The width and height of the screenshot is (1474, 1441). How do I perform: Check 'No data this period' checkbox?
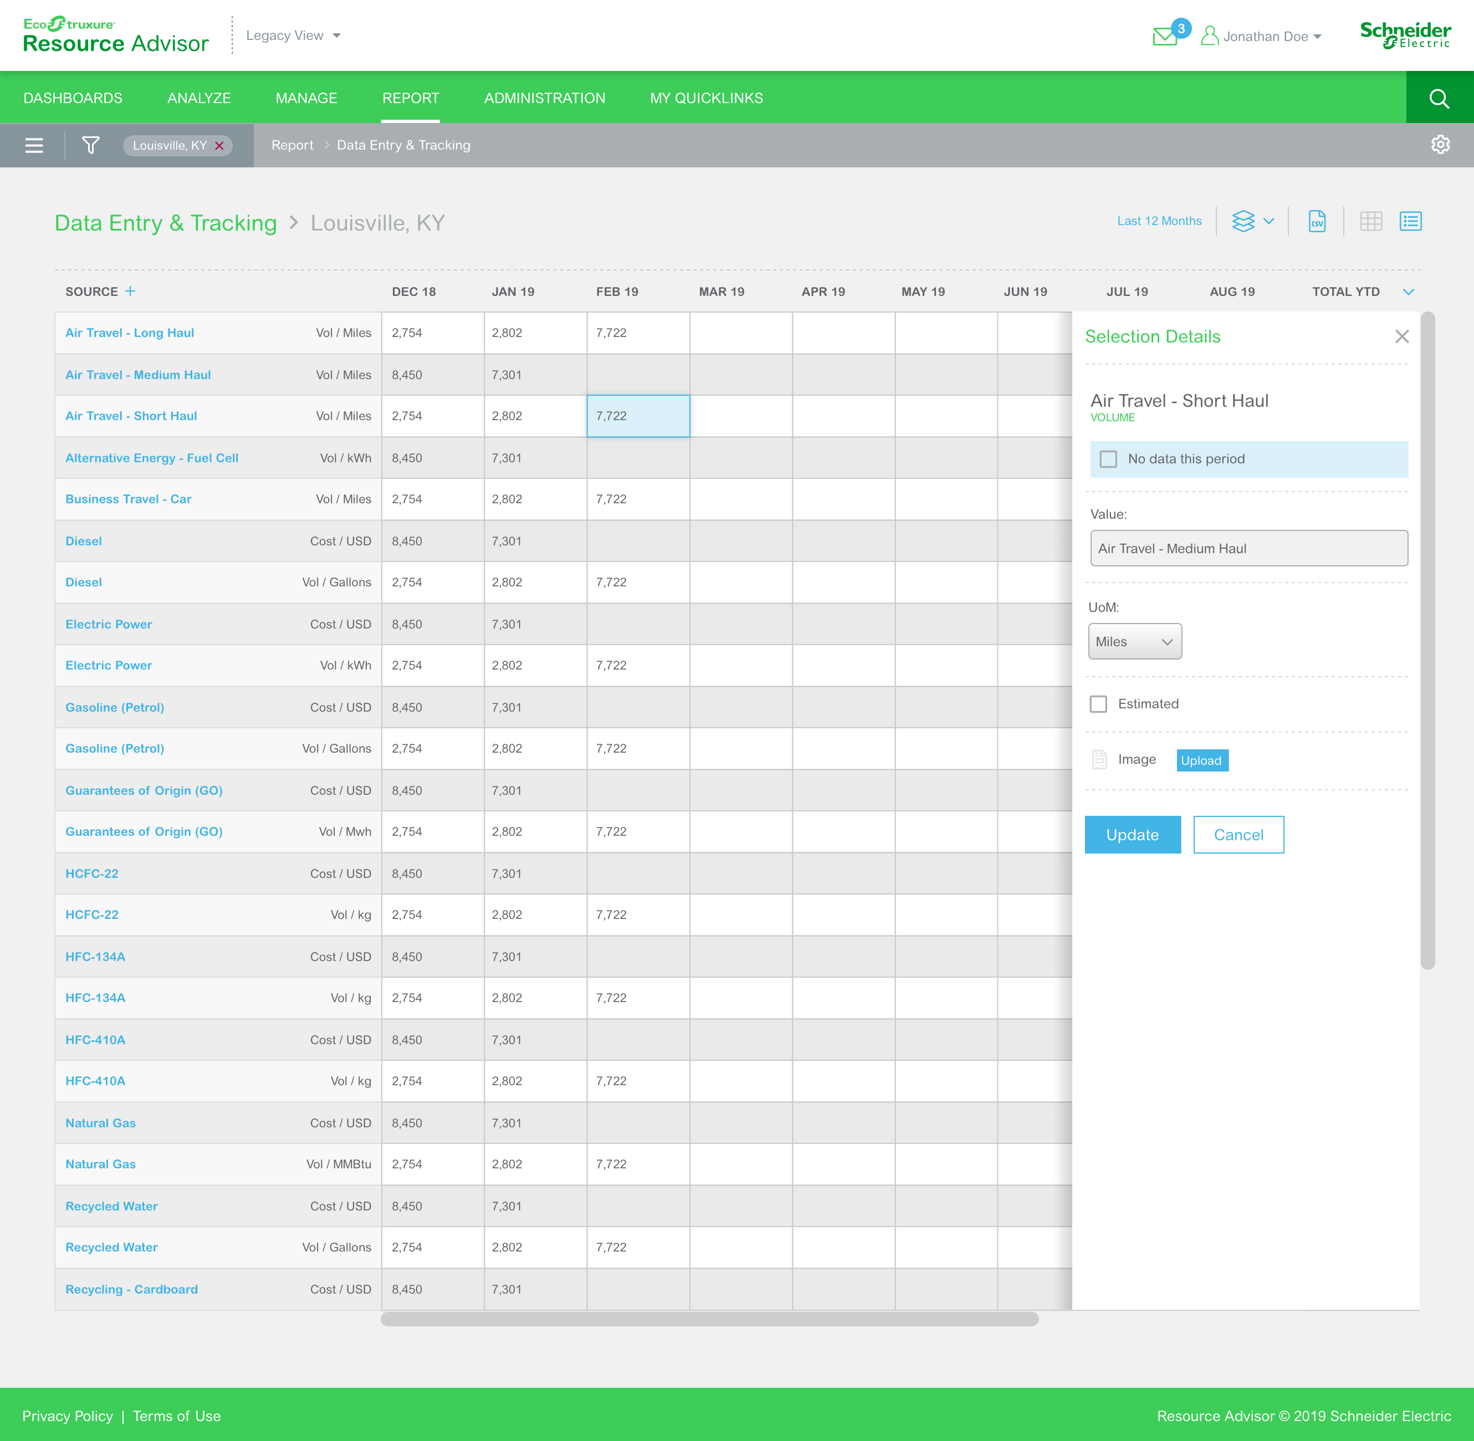[x=1108, y=459]
